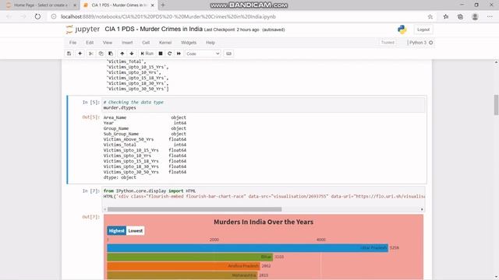Open the Widgets menu

(x=189, y=43)
